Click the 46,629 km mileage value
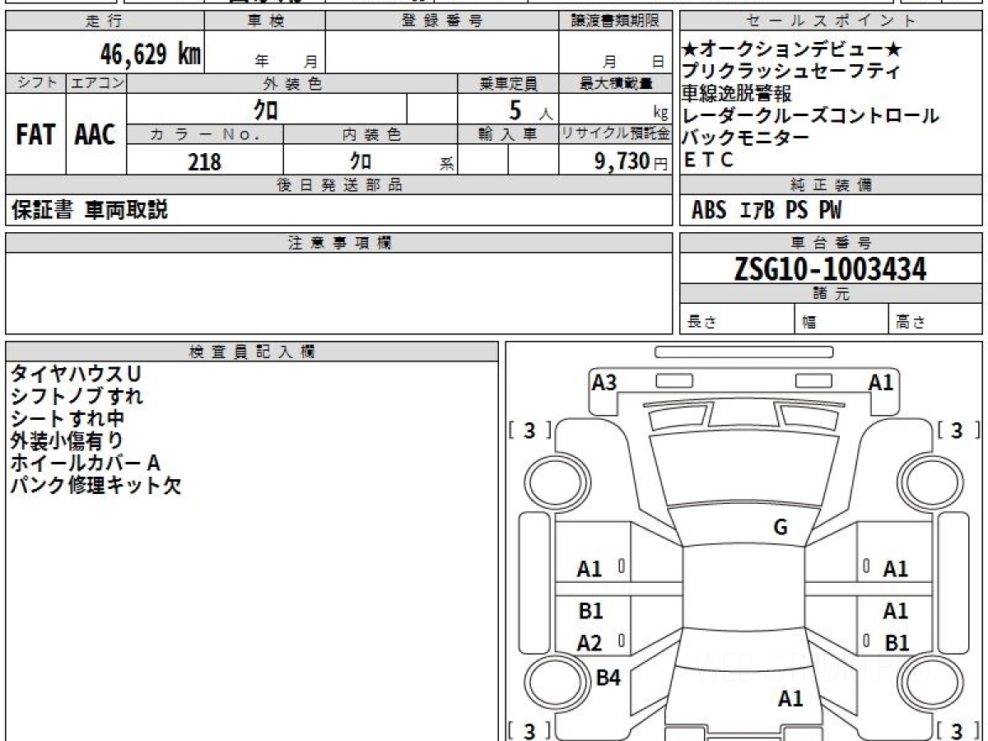Image resolution: width=988 pixels, height=741 pixels. 150,54
